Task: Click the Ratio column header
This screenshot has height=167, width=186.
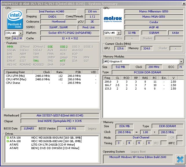Action: (58, 72)
